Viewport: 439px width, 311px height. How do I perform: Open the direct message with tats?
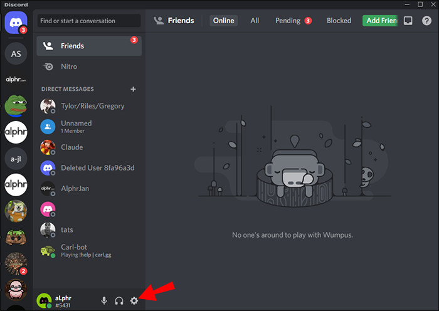(x=89, y=230)
